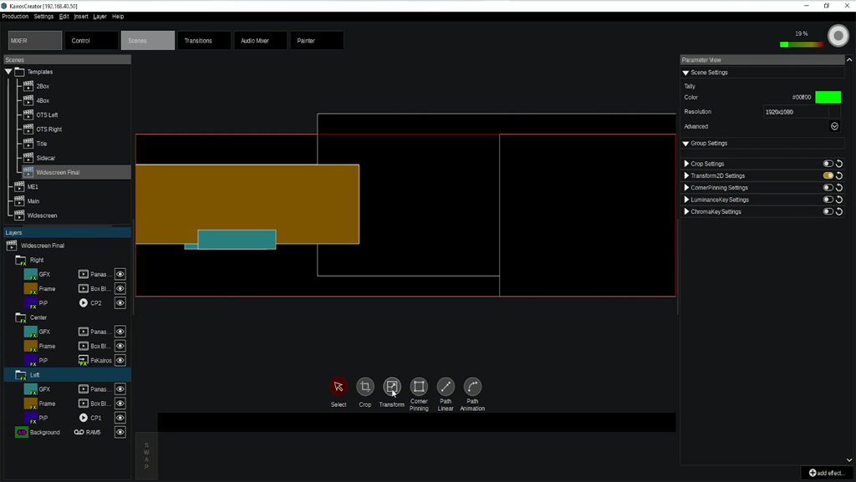This screenshot has width=856, height=482.
Task: Select the Path Animation tool
Action: [x=472, y=387]
